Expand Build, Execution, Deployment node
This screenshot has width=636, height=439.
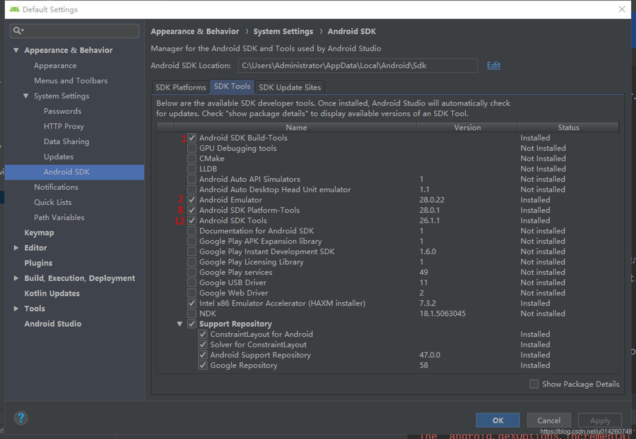point(16,278)
